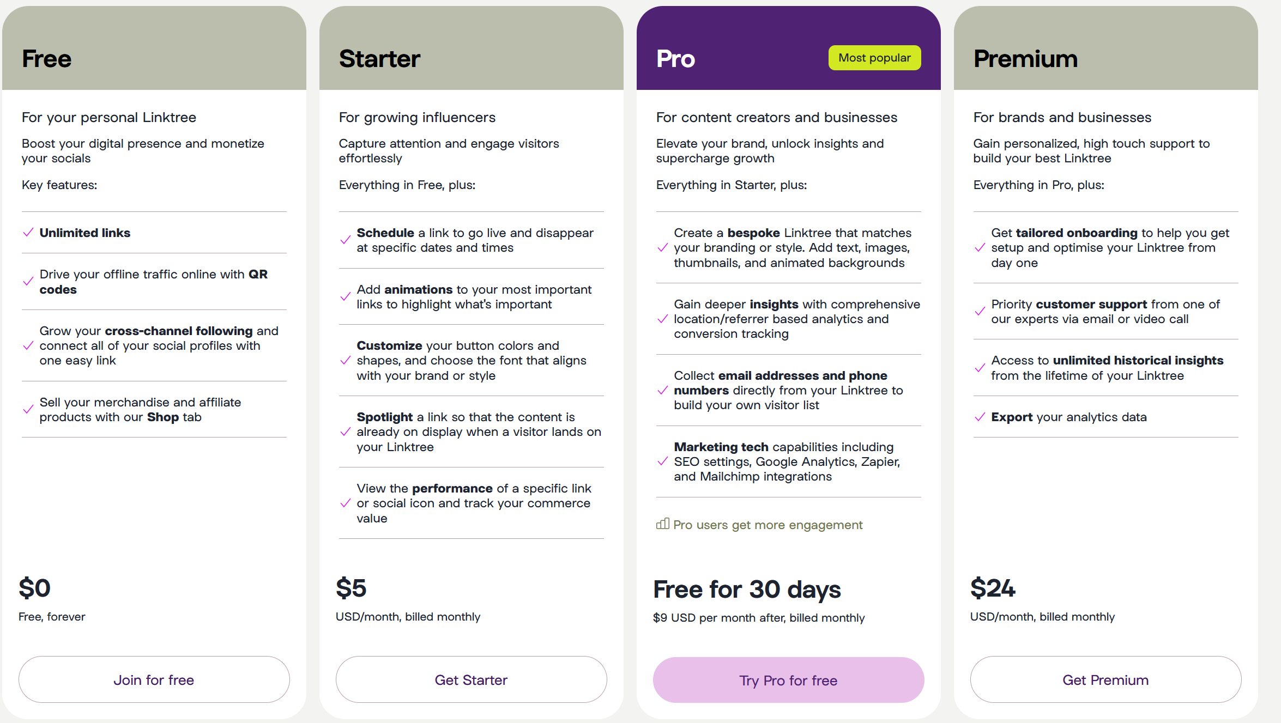Click the Starter plan title
Screen dimensions: 1281x723
point(379,59)
